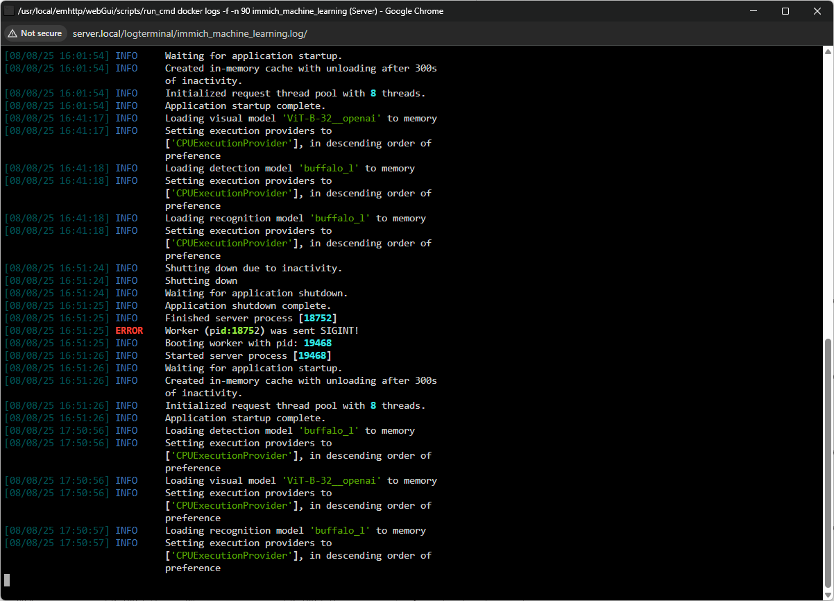Click the red ERROR level label
The height and width of the screenshot is (601, 834).
129,330
